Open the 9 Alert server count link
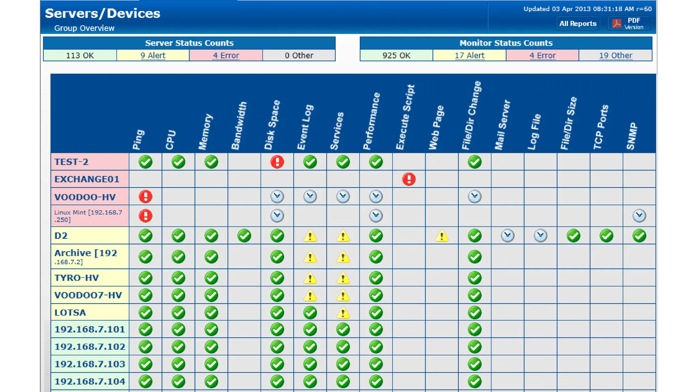This screenshot has height=392, width=698. point(153,55)
